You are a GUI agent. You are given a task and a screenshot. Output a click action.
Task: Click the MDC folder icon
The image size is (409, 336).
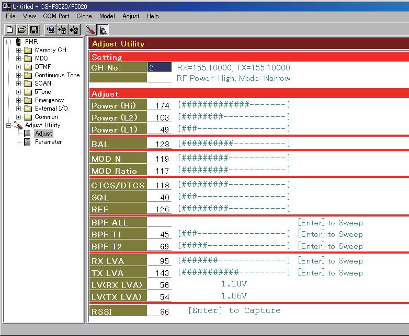pyautogui.click(x=28, y=58)
